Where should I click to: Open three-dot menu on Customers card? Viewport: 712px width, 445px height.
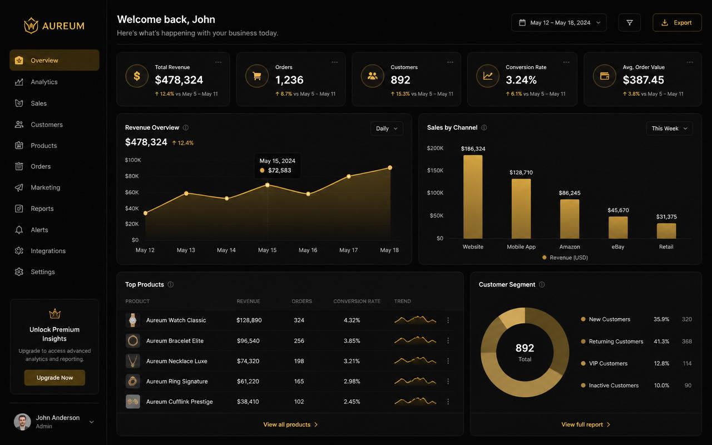[450, 62]
